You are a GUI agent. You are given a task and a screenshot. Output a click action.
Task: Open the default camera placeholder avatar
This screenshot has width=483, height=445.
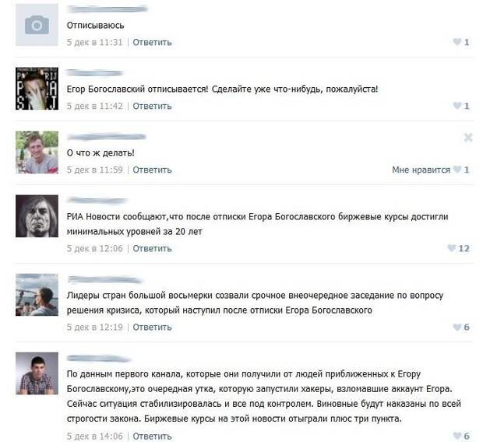click(37, 25)
